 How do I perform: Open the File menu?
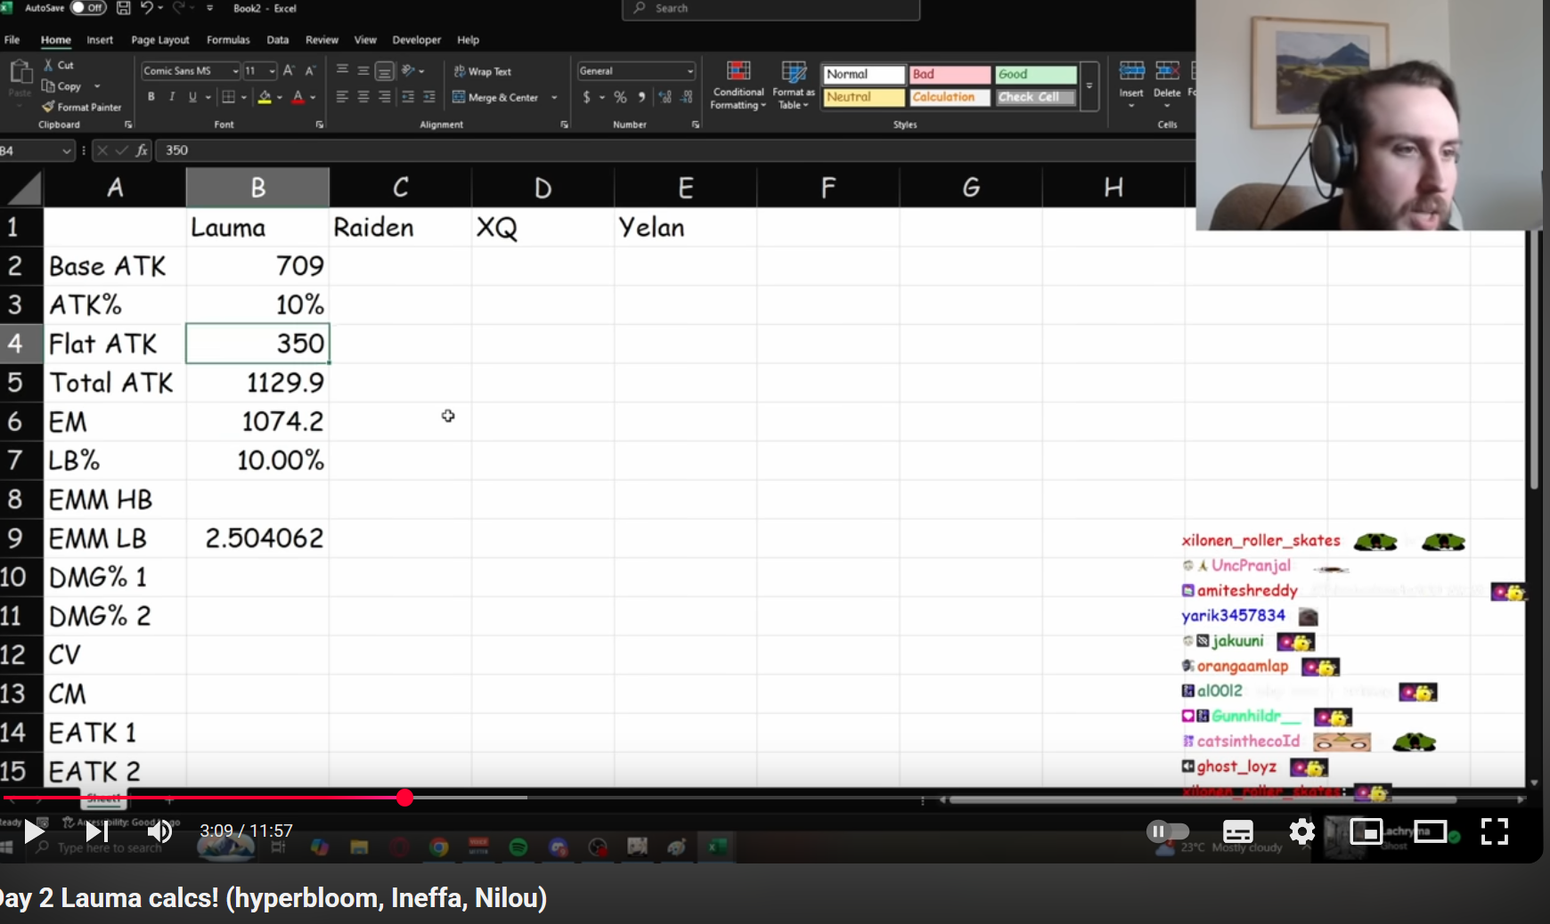tap(12, 40)
